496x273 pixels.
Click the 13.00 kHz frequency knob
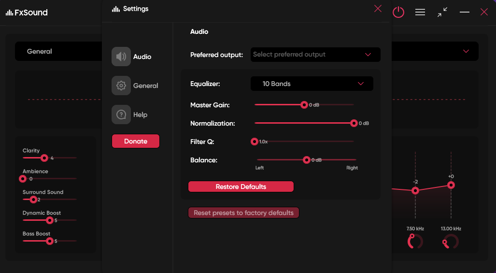(451, 241)
